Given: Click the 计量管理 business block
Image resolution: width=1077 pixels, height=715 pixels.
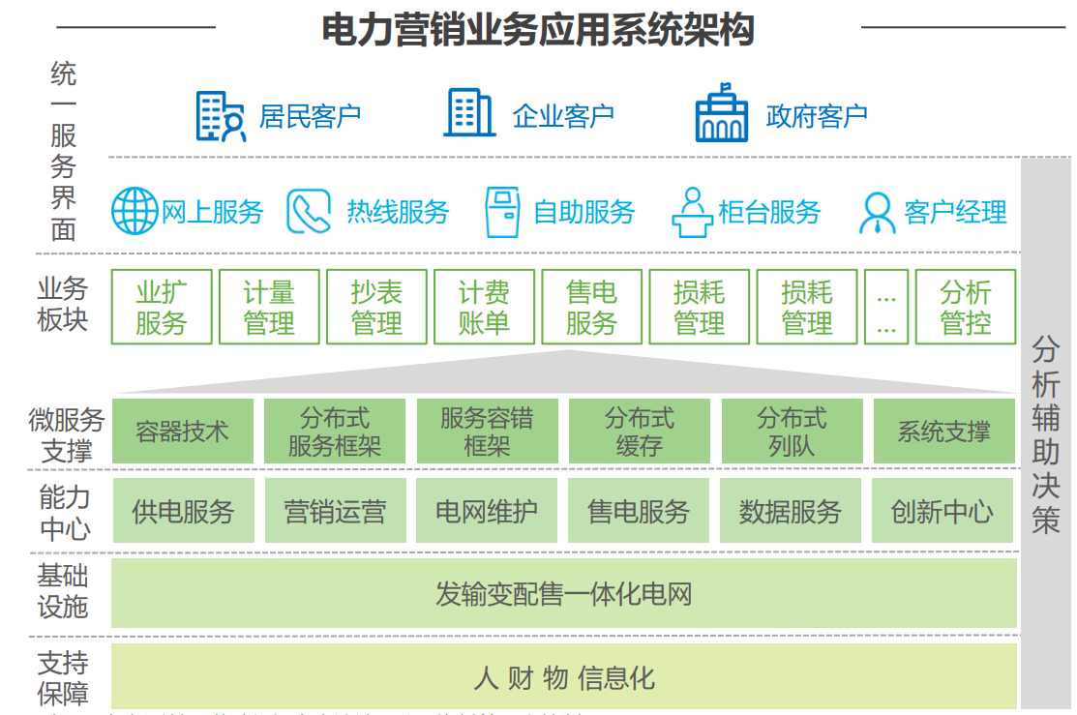Looking at the screenshot, I should pyautogui.click(x=269, y=307).
